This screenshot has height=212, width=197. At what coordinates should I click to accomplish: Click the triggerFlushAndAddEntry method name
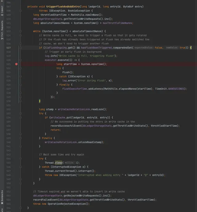63,6
